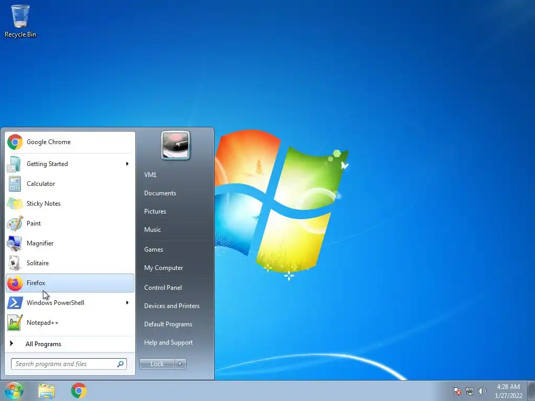This screenshot has width=535, height=401.
Task: Open the volume speaker tray icon
Action: tap(482, 391)
